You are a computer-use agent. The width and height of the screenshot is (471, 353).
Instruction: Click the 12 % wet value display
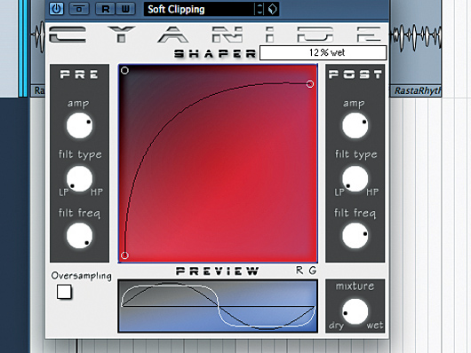coord(323,53)
